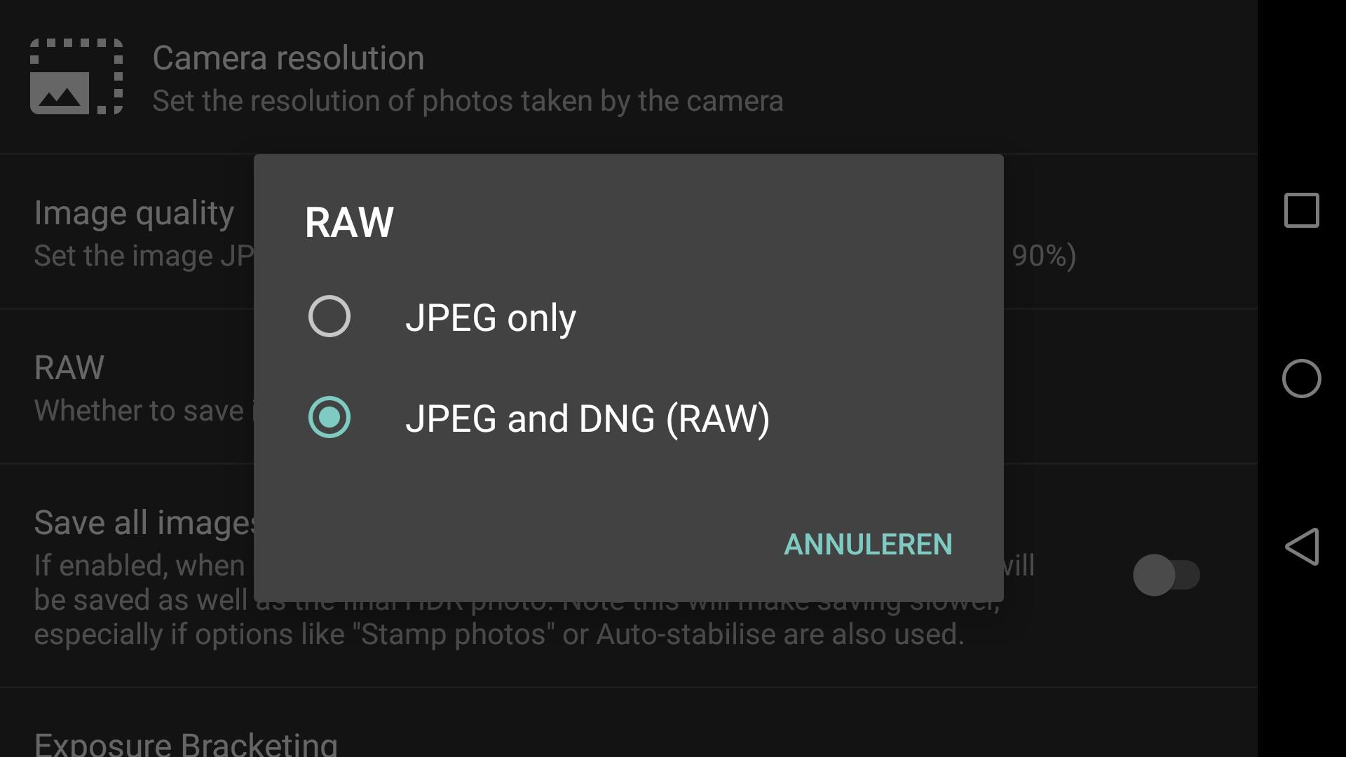The height and width of the screenshot is (757, 1346).
Task: Click the Camera resolution picture icon
Action: coord(76,76)
